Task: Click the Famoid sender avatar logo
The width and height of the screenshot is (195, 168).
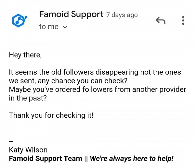Action: [x=20, y=20]
